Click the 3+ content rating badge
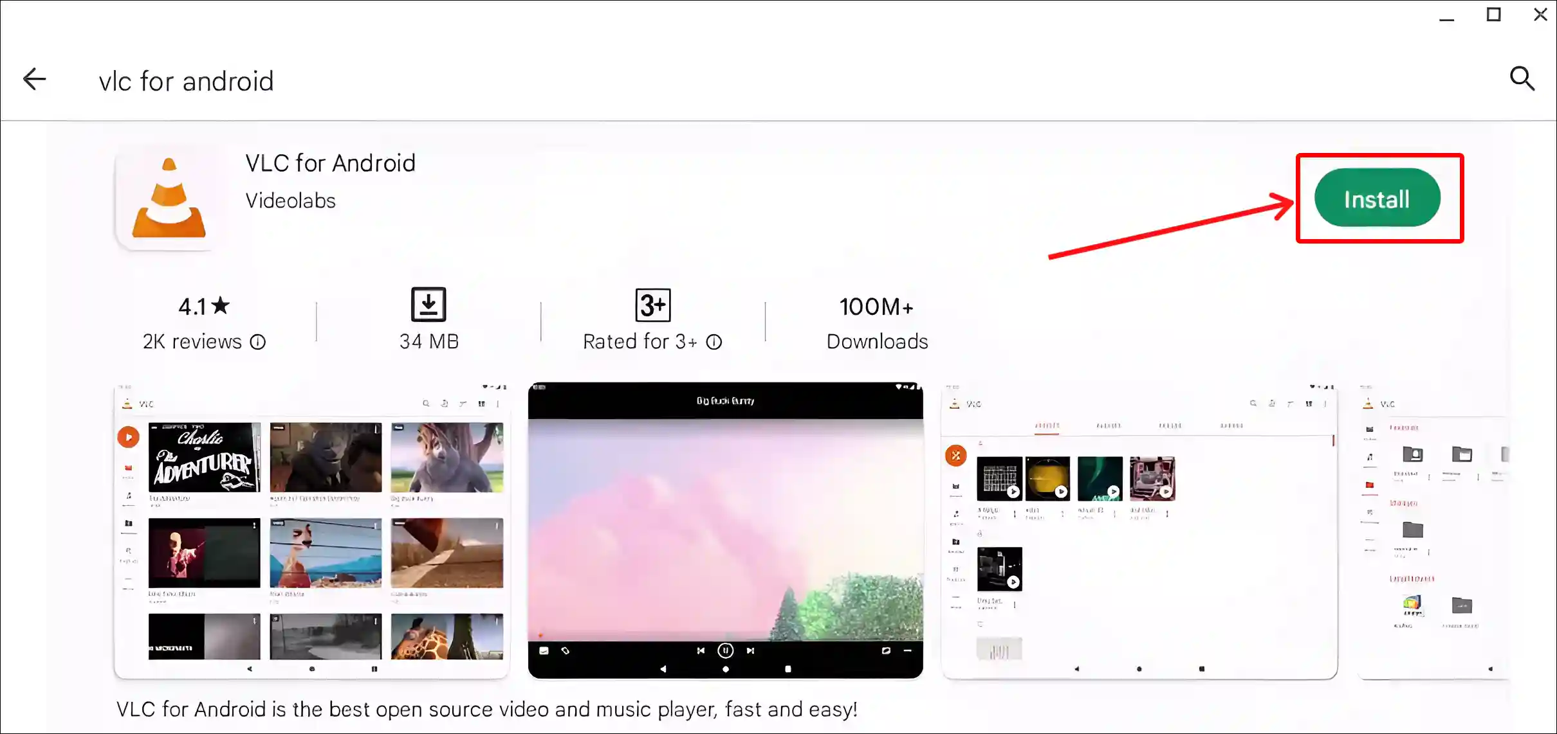The height and width of the screenshot is (734, 1557). (653, 305)
